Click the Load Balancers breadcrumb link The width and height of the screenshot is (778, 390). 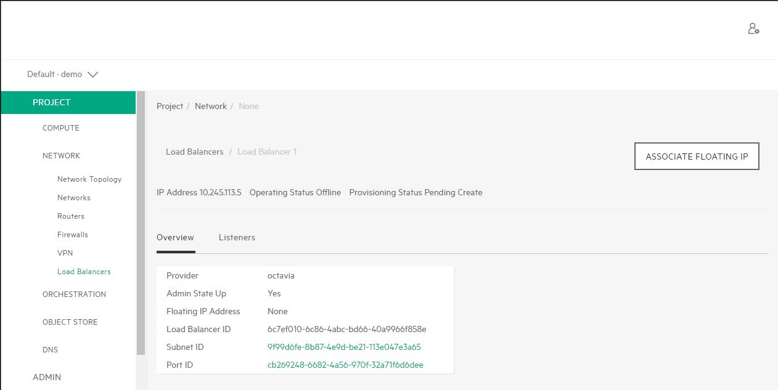(x=194, y=152)
